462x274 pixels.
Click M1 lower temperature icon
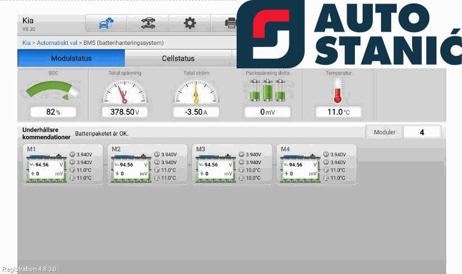(72, 178)
